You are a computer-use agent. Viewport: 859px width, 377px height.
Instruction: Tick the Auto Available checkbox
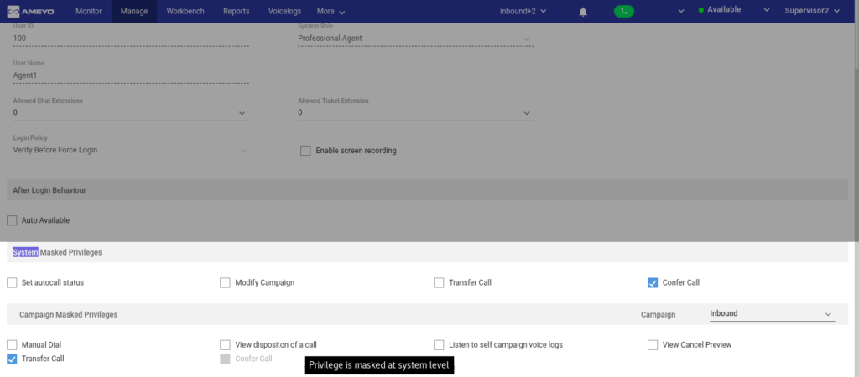click(12, 220)
